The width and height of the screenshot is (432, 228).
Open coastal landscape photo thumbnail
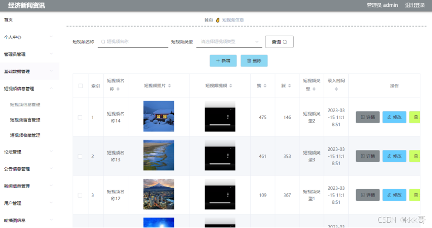tap(159, 155)
